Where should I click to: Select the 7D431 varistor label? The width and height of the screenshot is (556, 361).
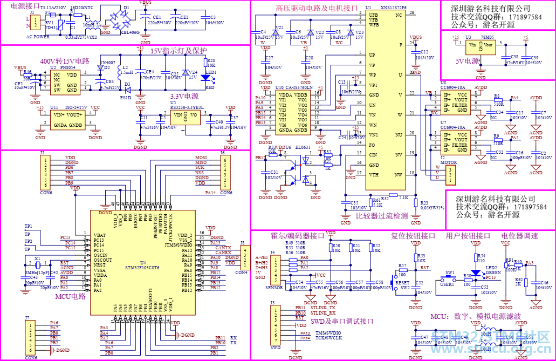pos(51,28)
